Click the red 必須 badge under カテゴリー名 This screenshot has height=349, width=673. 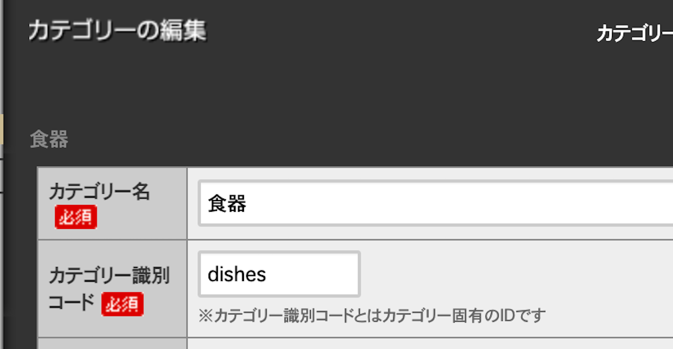pos(76,217)
